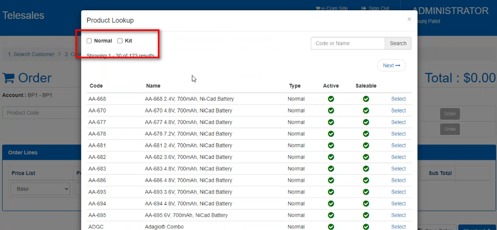Click the Saleable check icon for AA-686
Image resolution: width=497 pixels, height=230 pixels.
pyautogui.click(x=366, y=180)
